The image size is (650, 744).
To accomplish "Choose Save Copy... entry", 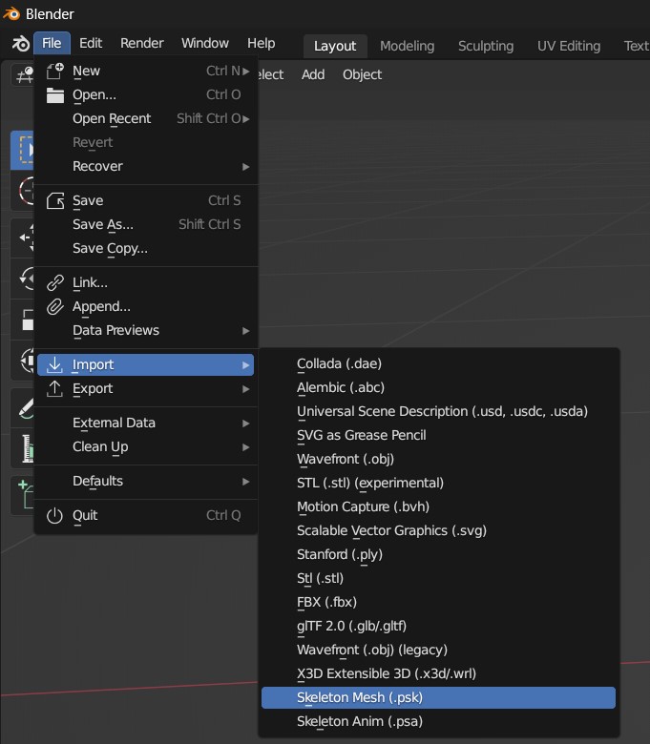I will (x=145, y=248).
